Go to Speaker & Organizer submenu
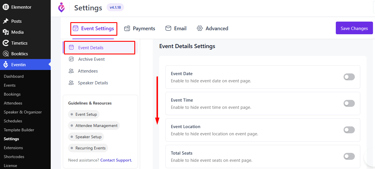375x169 pixels. (23, 112)
